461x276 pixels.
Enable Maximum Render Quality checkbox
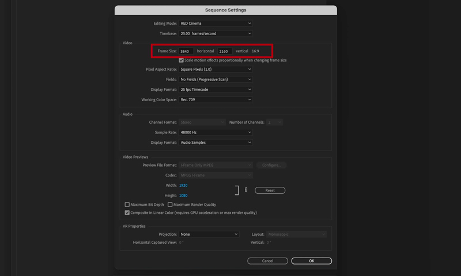(x=170, y=205)
